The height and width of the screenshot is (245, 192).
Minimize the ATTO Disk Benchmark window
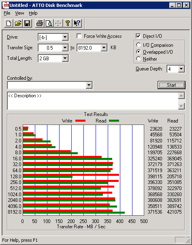click(172, 5)
